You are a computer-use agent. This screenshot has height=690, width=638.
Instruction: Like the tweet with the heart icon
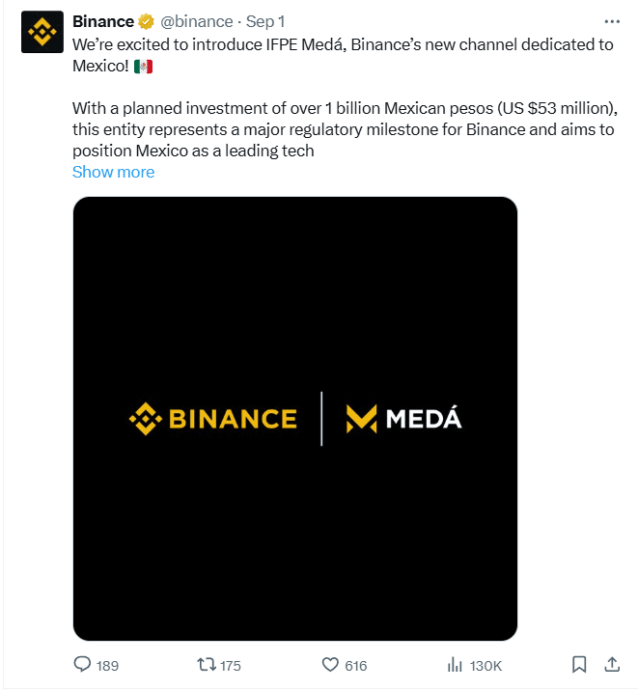[330, 665]
